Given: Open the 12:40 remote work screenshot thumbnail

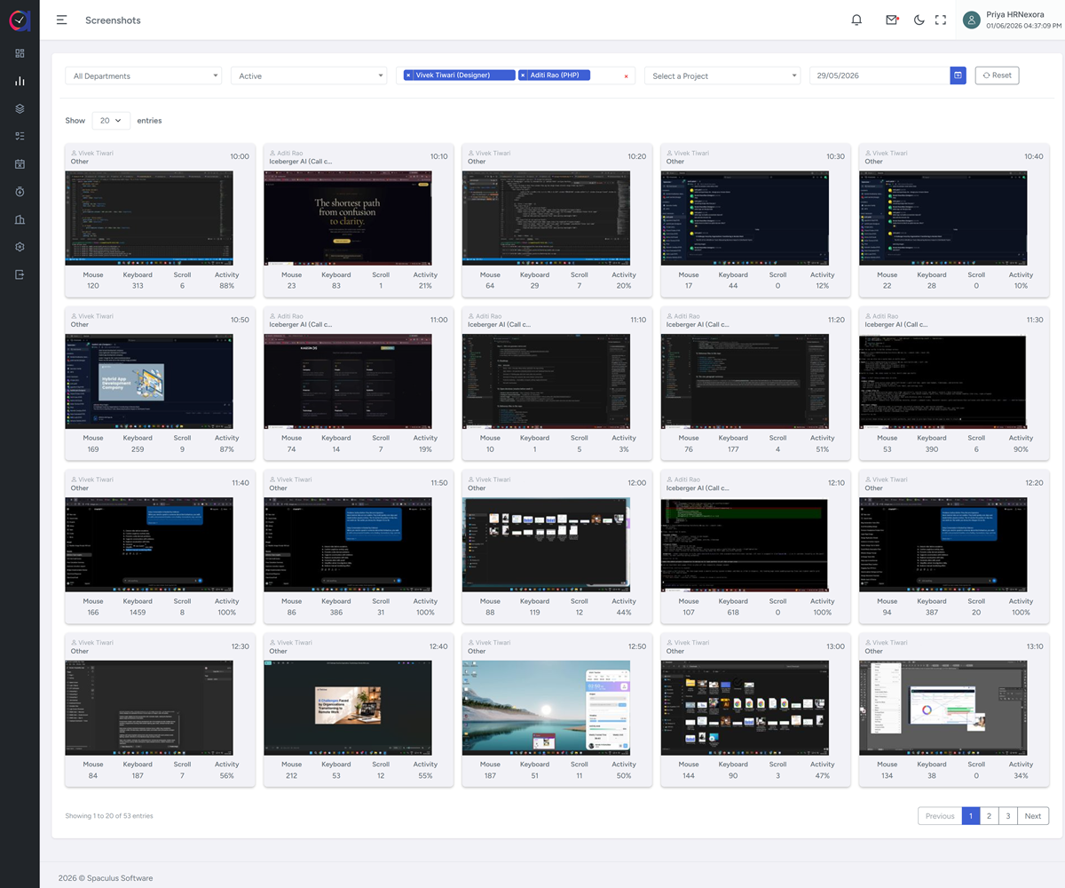Looking at the screenshot, I should pyautogui.click(x=348, y=708).
